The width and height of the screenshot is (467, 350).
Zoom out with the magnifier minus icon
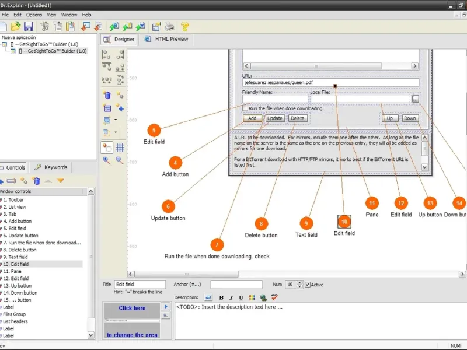click(x=120, y=160)
